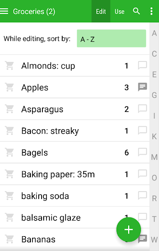Jump to letter M in index bar
159x251 pixels.
[154, 157]
